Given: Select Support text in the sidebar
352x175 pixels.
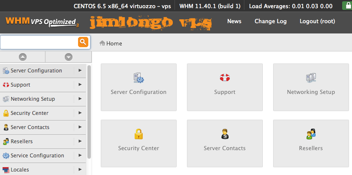Looking at the screenshot, I should click(21, 85).
